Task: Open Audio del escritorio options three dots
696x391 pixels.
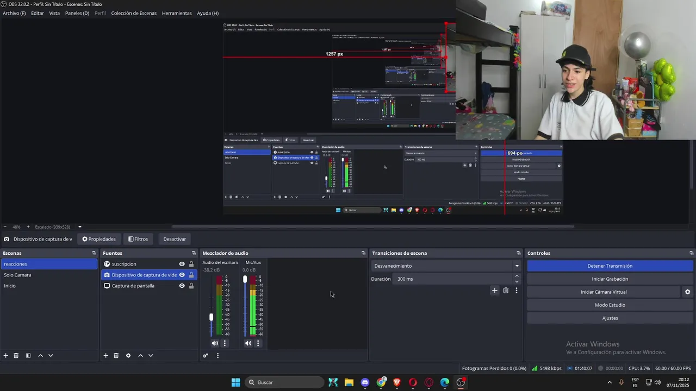Action: coord(225,343)
